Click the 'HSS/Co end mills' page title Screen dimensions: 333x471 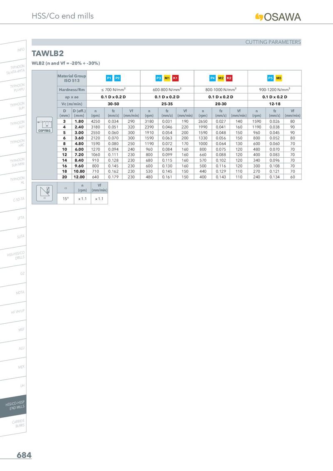(62, 16)
